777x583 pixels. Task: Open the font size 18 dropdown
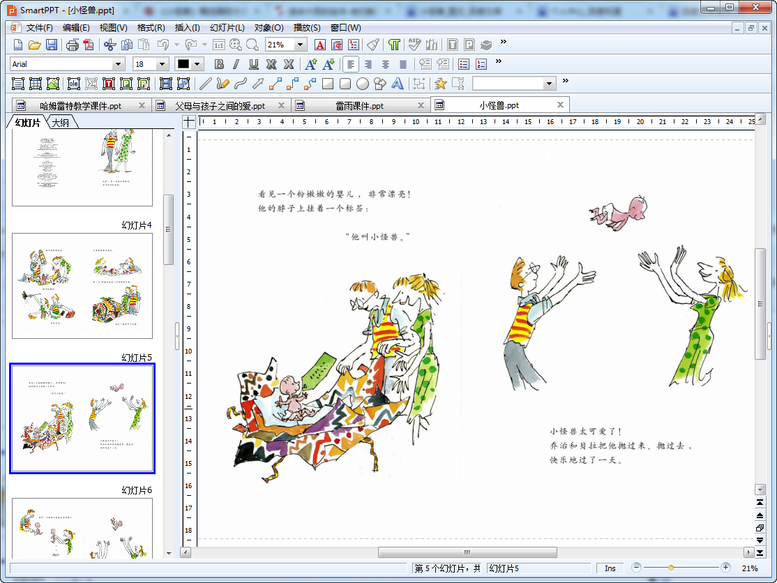(x=162, y=64)
